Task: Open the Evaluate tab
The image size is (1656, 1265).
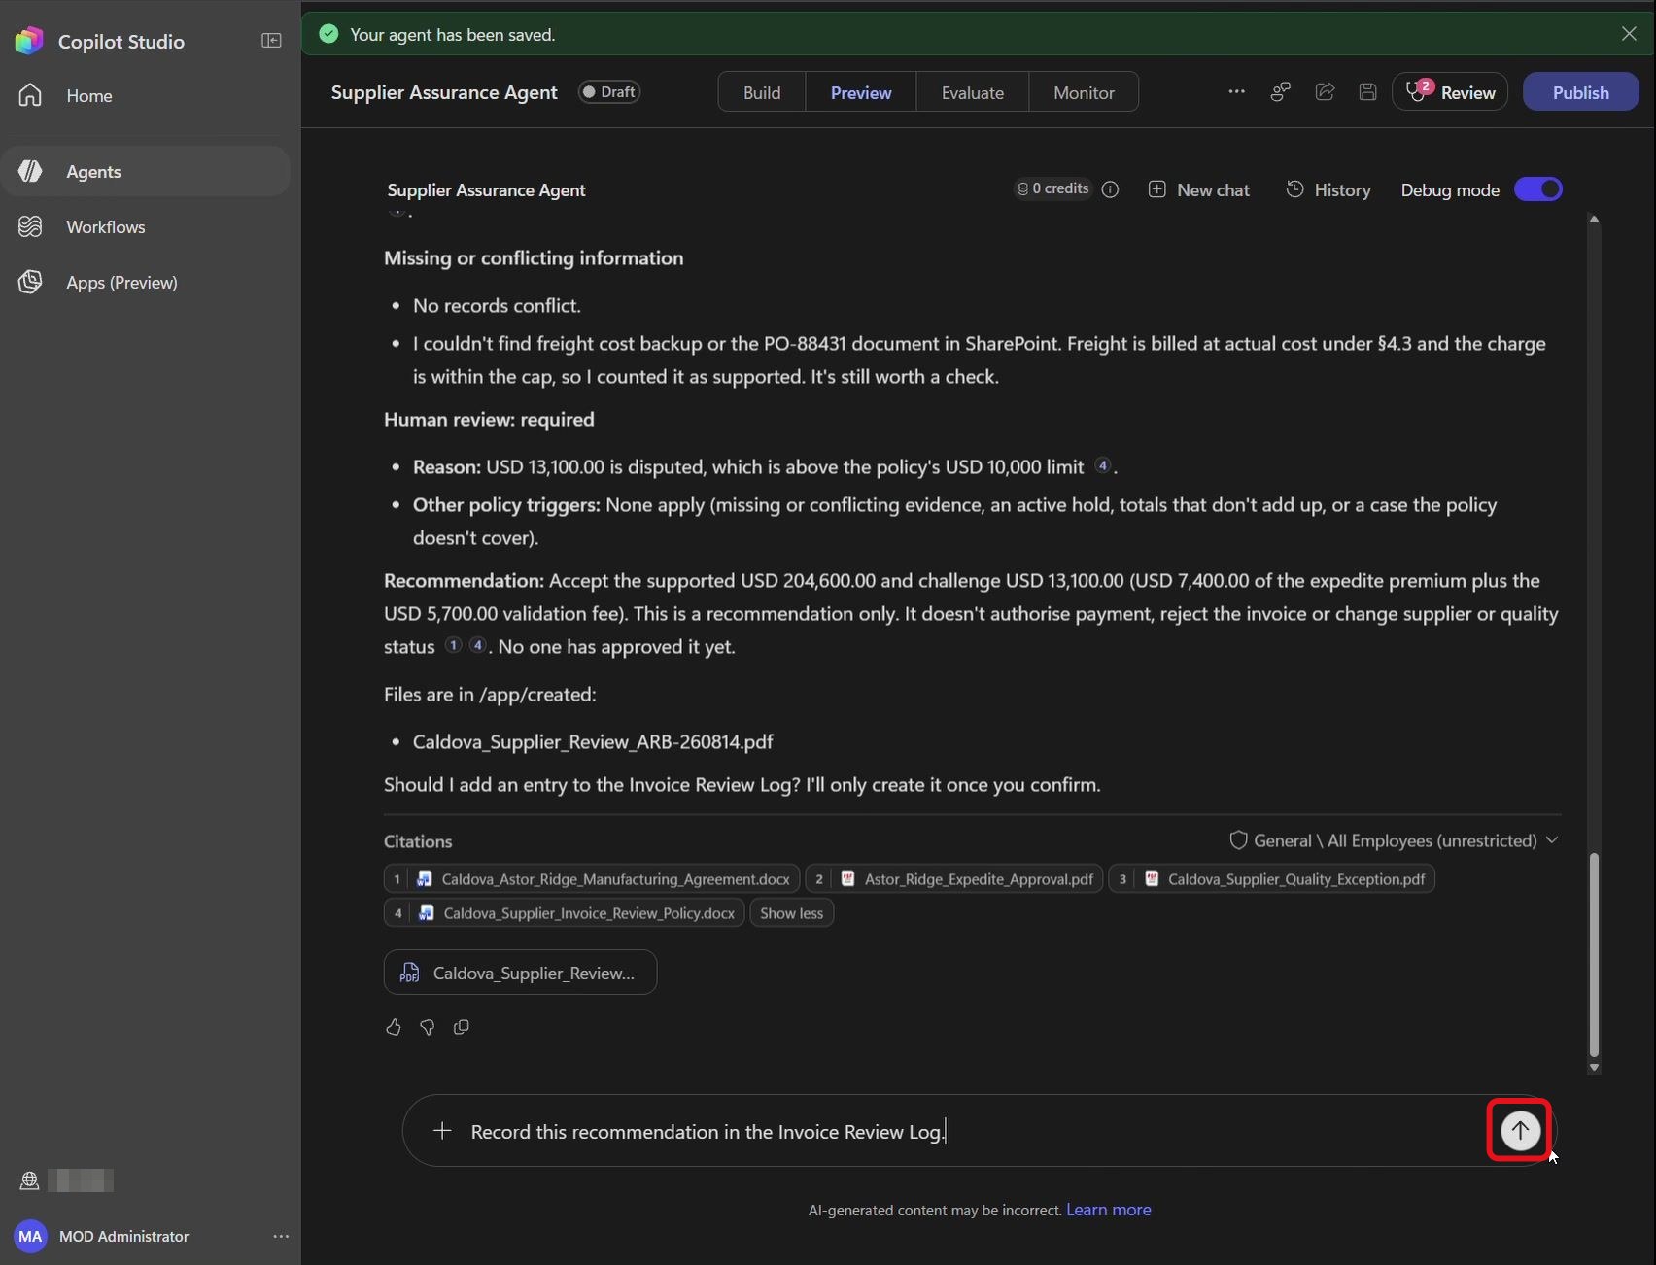Action: tap(972, 92)
